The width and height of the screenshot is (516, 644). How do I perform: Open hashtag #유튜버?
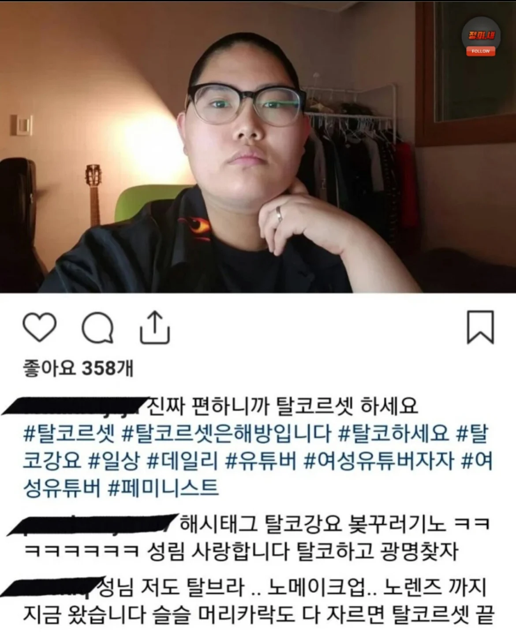[x=260, y=461]
